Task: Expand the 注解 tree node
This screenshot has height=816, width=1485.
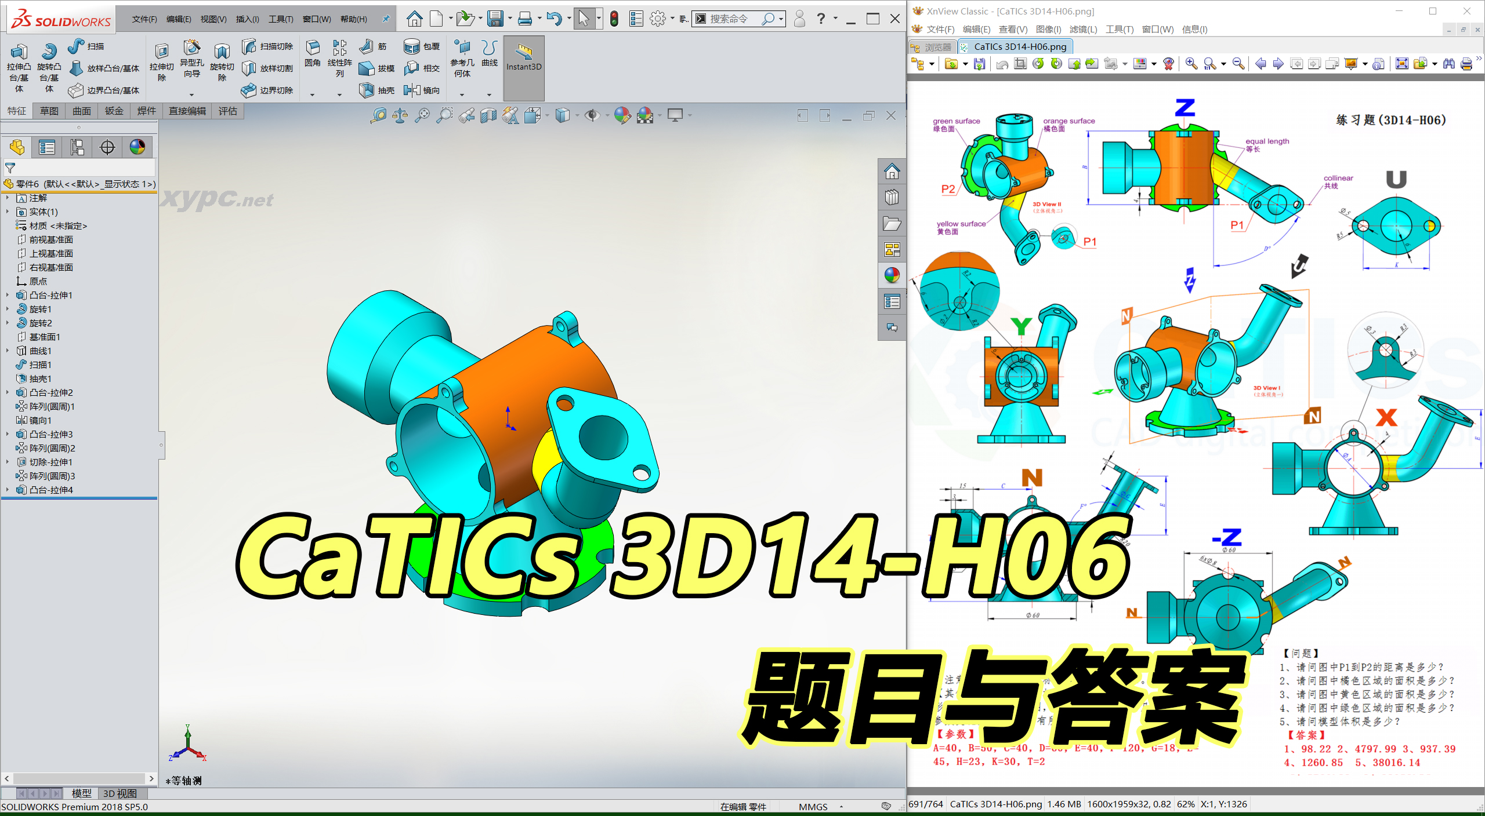Action: click(8, 198)
